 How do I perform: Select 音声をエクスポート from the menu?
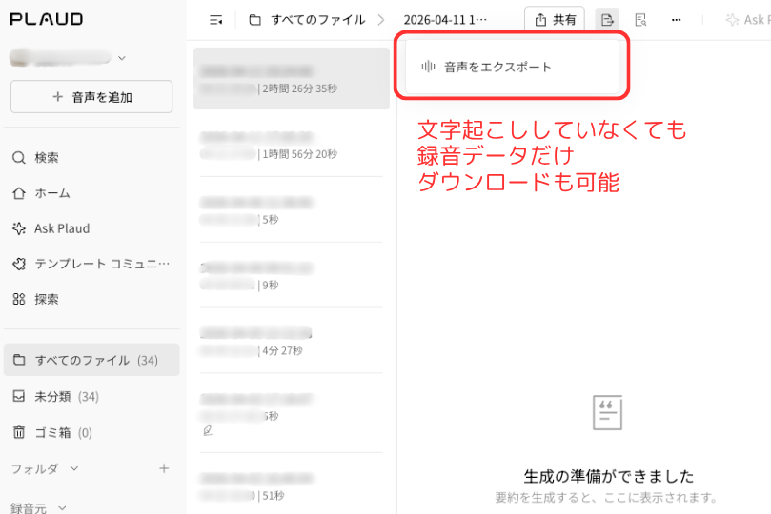coord(497,67)
